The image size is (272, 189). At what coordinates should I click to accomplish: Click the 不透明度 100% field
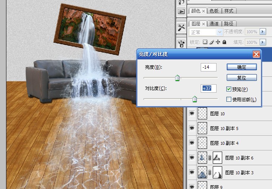[252, 32]
